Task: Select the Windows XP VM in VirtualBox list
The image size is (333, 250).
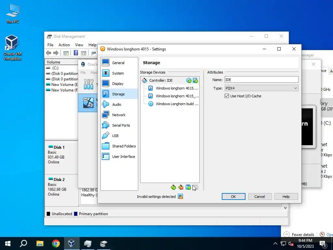Action: (88, 103)
